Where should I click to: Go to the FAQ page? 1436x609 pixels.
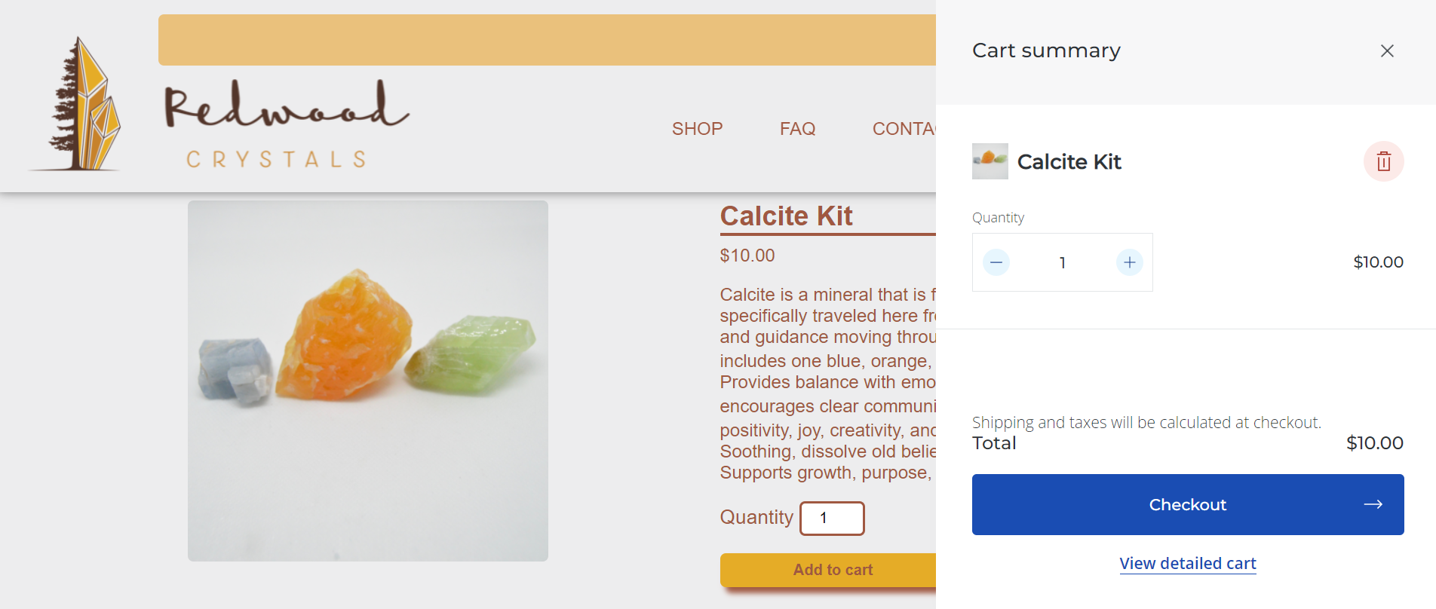tap(797, 129)
